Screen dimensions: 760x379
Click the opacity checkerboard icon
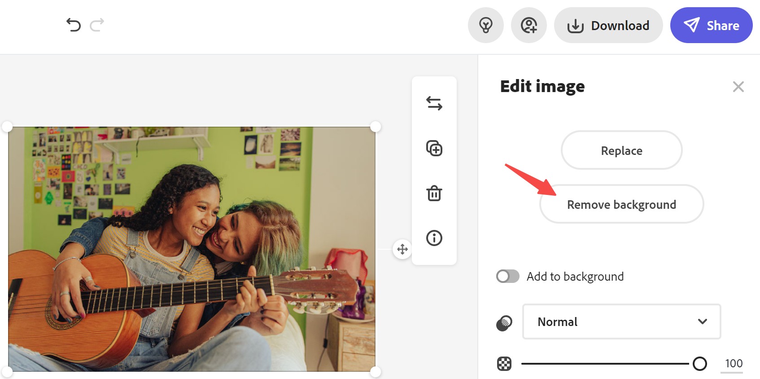pyautogui.click(x=504, y=363)
